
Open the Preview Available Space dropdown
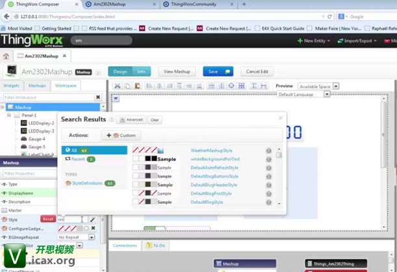coord(336,86)
